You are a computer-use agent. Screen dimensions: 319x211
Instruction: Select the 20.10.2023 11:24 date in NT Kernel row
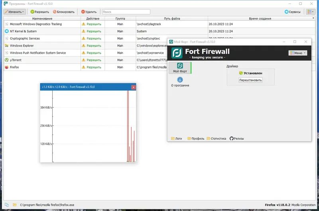[x=221, y=31]
